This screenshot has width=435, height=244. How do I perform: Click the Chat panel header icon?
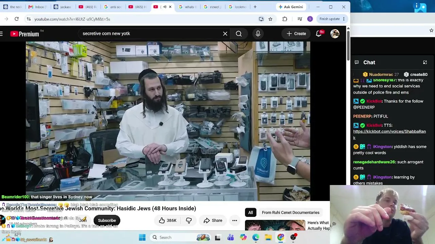[x=356, y=62]
